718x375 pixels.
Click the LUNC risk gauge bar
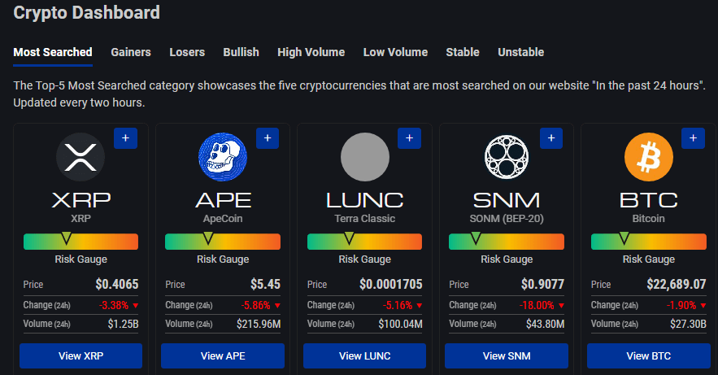pyautogui.click(x=364, y=242)
